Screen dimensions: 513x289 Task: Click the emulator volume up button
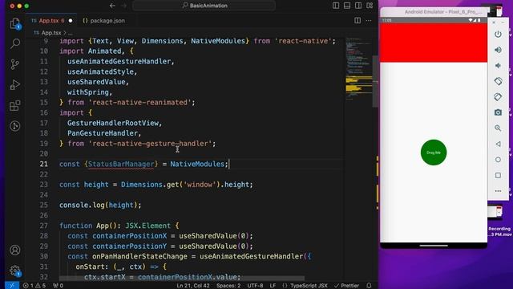click(x=498, y=50)
